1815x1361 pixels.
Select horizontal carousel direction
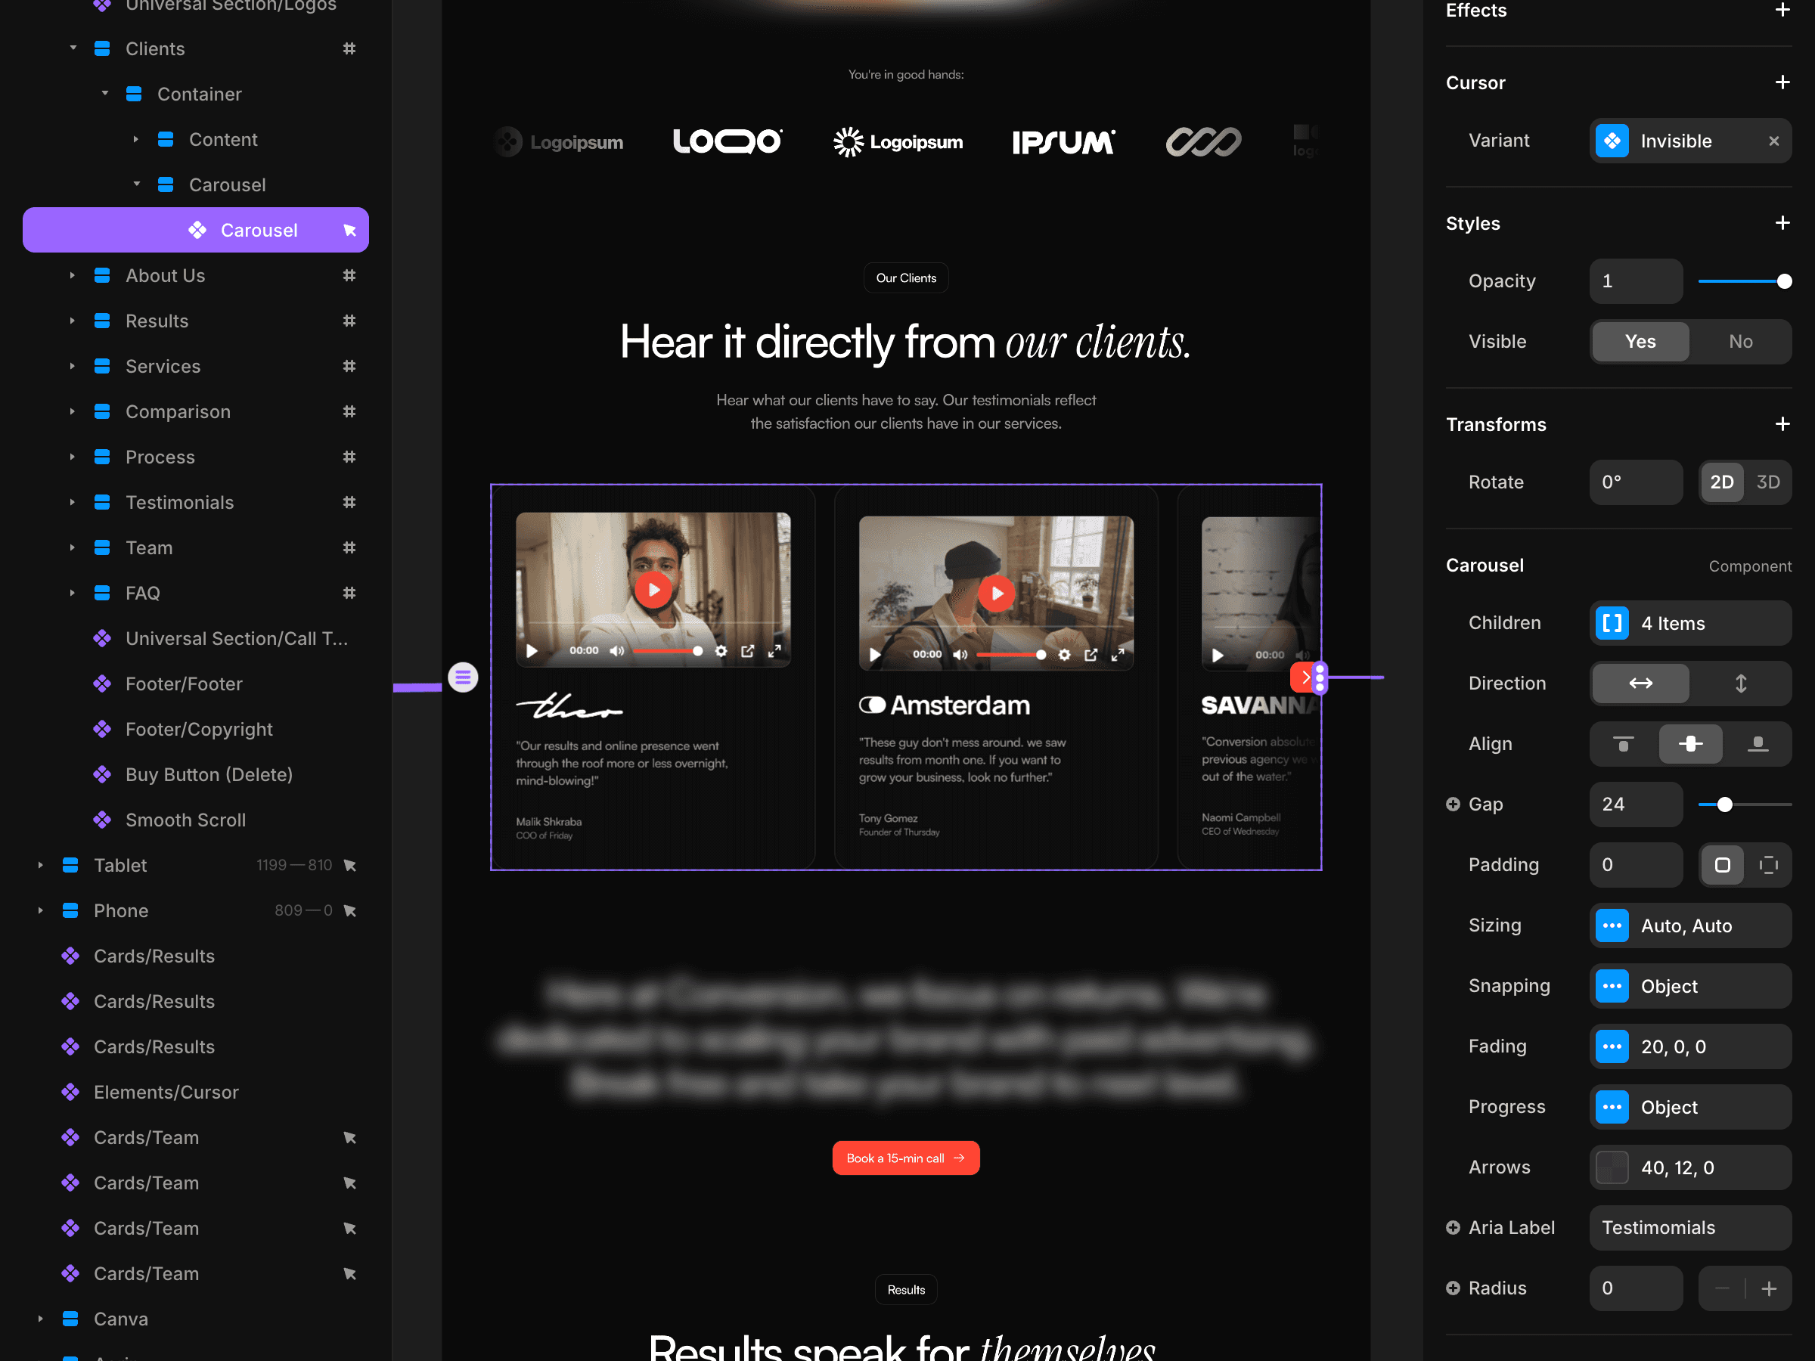click(1640, 684)
